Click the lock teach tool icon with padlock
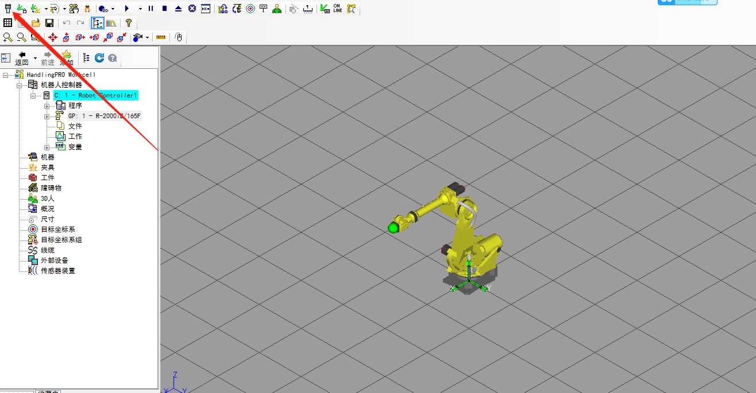 [x=21, y=9]
